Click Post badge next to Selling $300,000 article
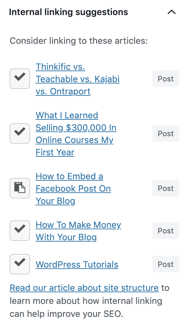This screenshot has height=334, width=186. (166, 133)
